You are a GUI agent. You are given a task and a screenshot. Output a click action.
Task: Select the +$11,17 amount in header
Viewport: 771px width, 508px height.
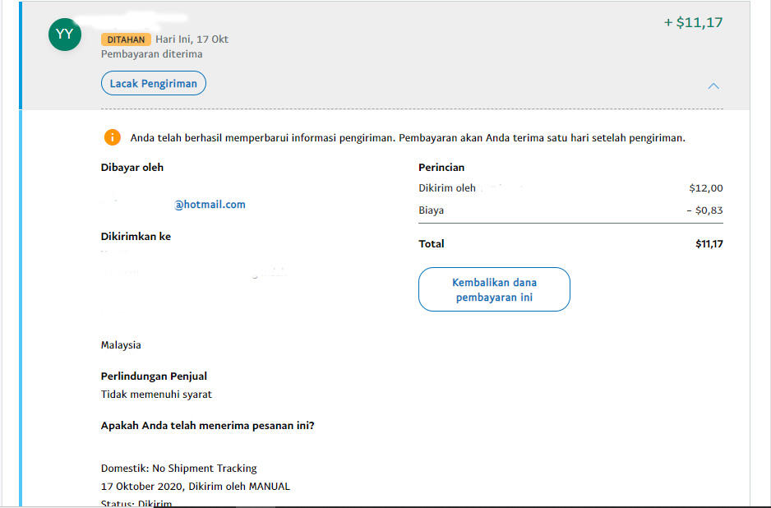coord(693,23)
